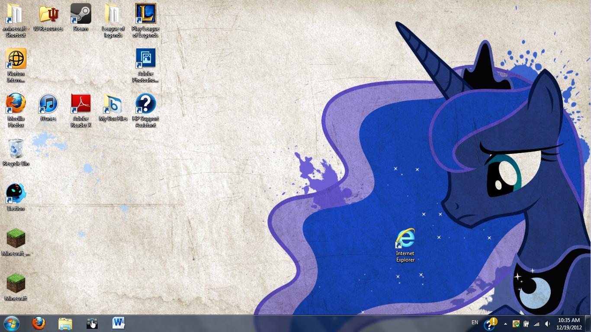
Task: Open Adobe Reader X
Action: click(x=80, y=104)
